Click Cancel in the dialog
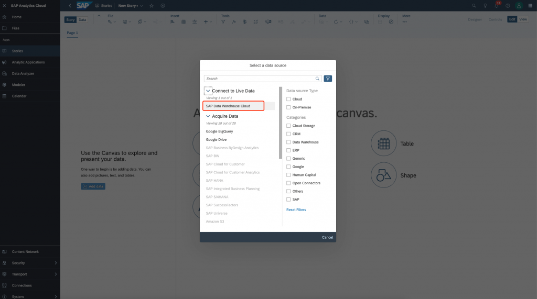Viewport: 537px width, 299px height. point(327,237)
